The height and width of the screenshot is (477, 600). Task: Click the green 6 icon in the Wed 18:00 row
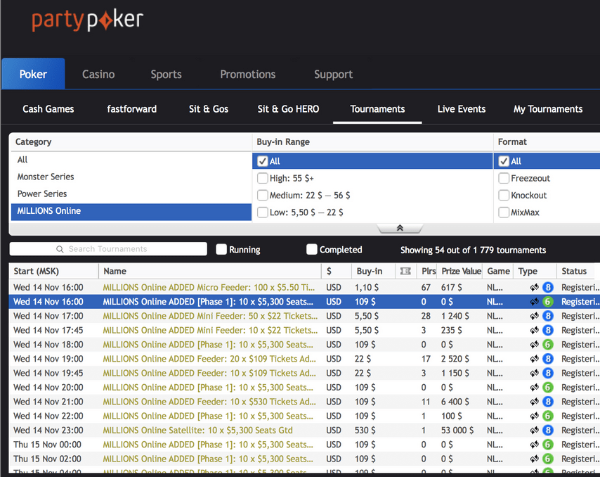click(x=547, y=345)
